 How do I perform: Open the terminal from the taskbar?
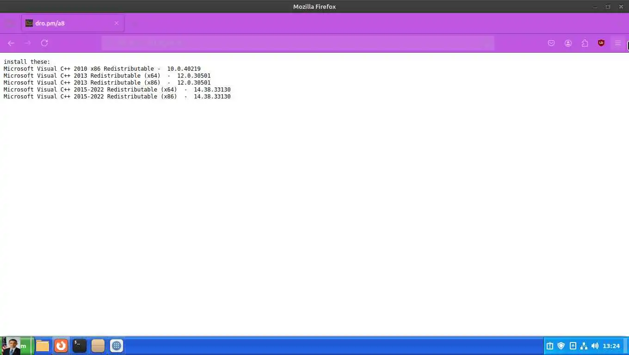[80, 346]
